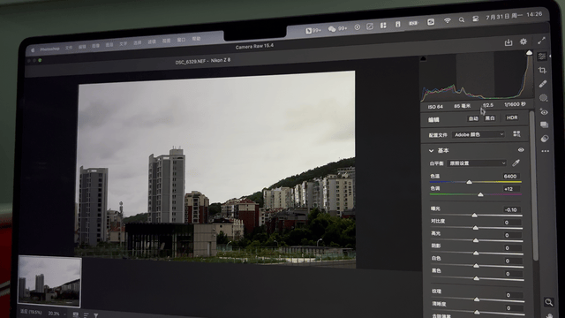Open the 白平衡 white balance dropdown

[x=477, y=163]
